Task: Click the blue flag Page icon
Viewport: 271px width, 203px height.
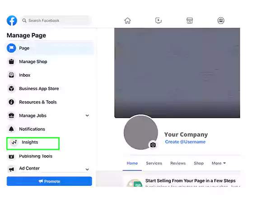Action: (11, 48)
